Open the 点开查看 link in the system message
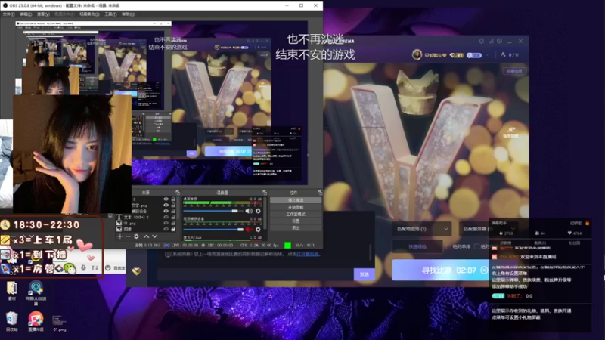605x340 pixels. [308, 255]
